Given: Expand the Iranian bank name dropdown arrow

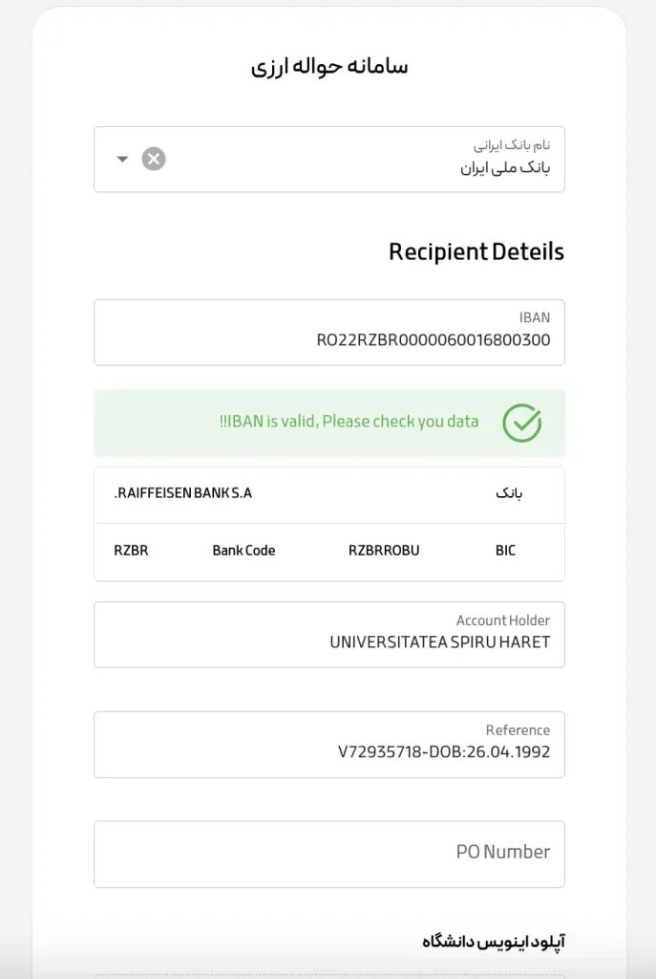Looking at the screenshot, I should [x=122, y=160].
